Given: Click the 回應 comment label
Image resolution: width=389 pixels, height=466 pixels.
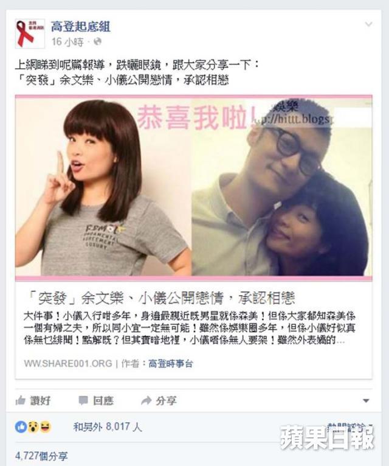Looking at the screenshot, I should point(103,401).
